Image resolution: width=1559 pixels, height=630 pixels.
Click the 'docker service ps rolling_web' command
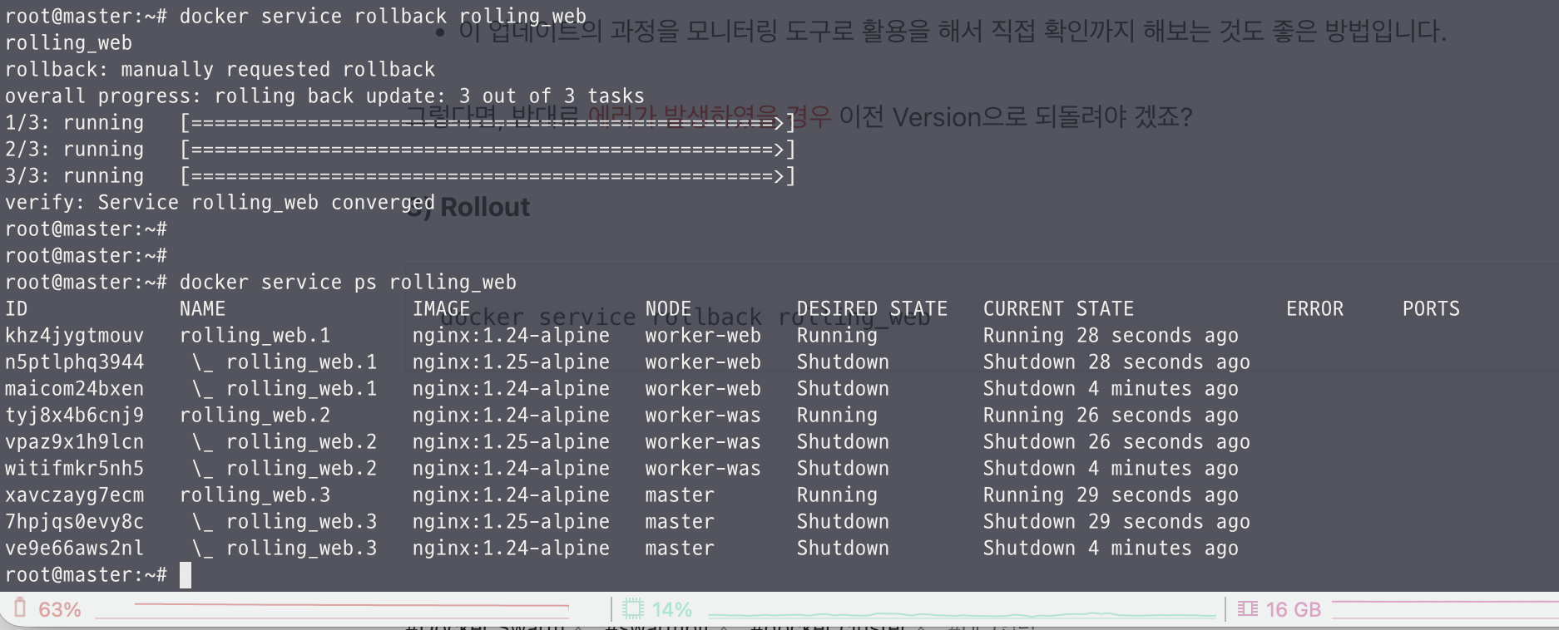pyautogui.click(x=348, y=283)
